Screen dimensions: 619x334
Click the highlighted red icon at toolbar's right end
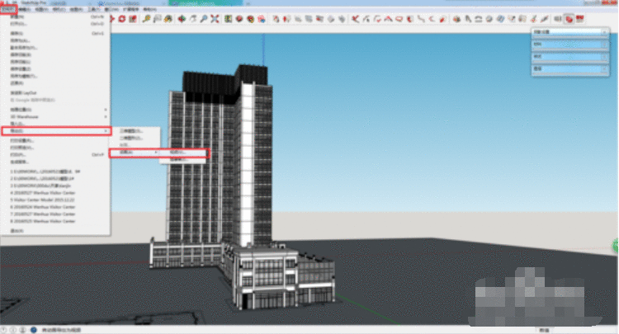[x=569, y=17]
